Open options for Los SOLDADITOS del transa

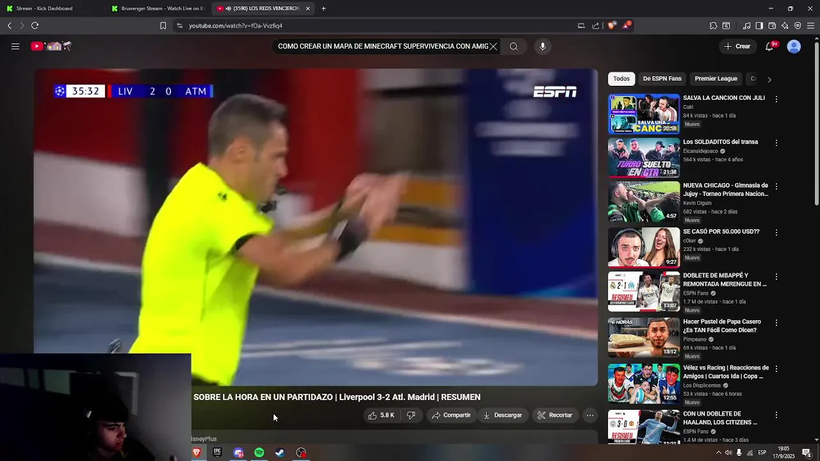pyautogui.click(x=776, y=143)
